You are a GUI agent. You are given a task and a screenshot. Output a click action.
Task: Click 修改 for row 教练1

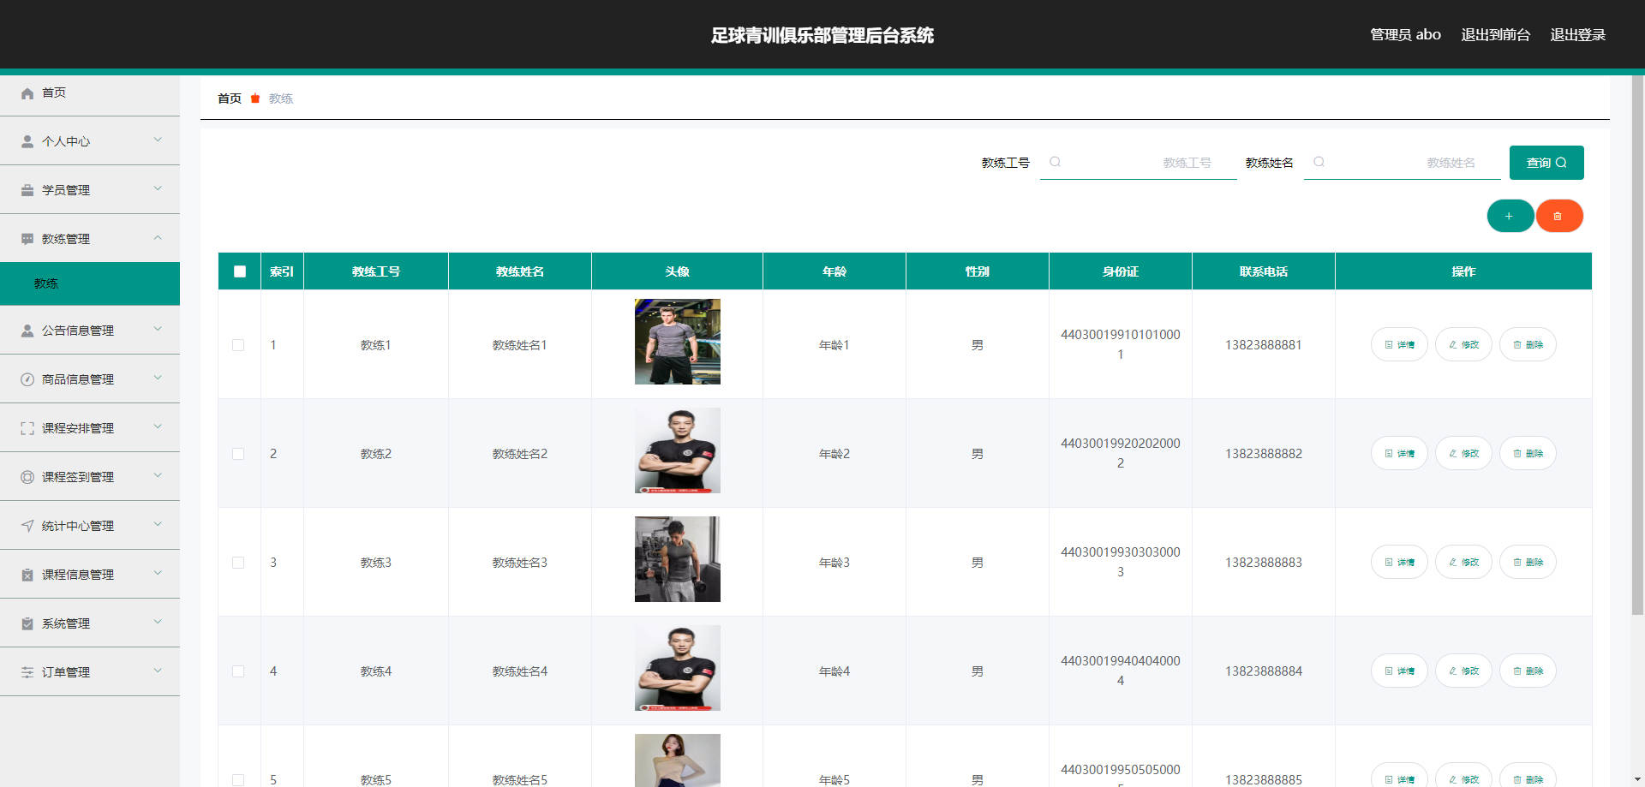[1463, 344]
